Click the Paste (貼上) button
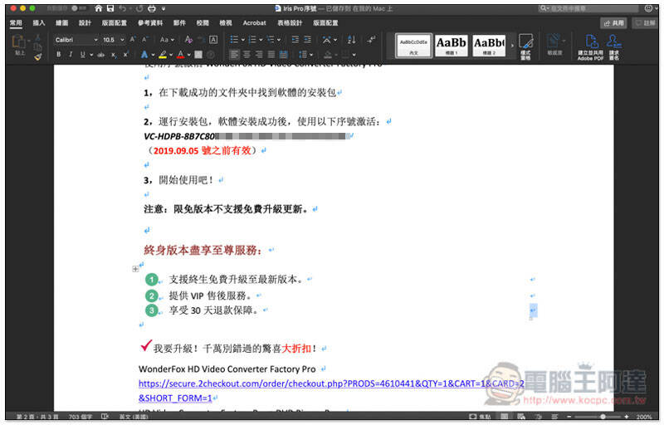 click(19, 45)
